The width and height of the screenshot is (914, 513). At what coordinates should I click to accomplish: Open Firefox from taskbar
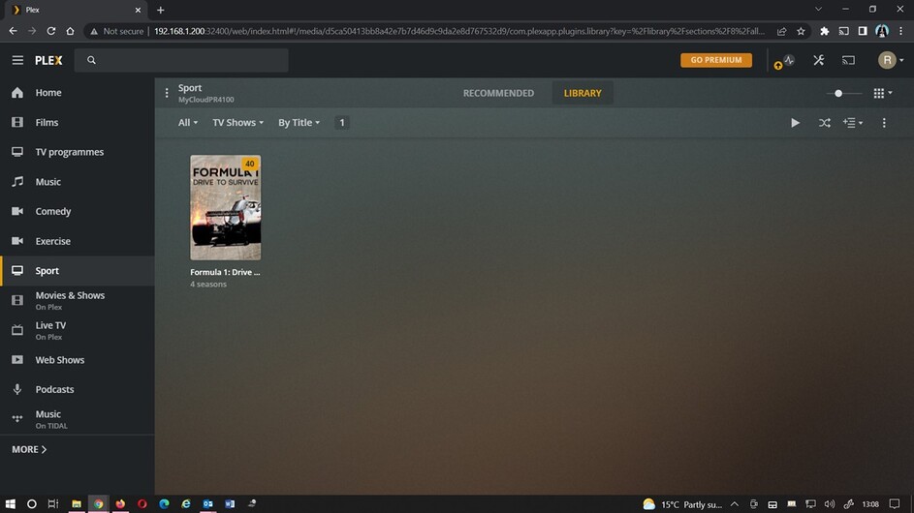click(120, 503)
